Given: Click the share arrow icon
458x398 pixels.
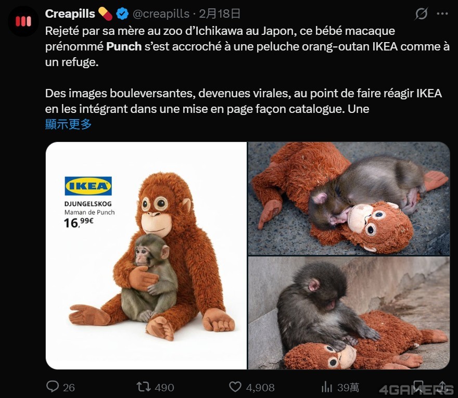Looking at the screenshot, I should tap(443, 387).
